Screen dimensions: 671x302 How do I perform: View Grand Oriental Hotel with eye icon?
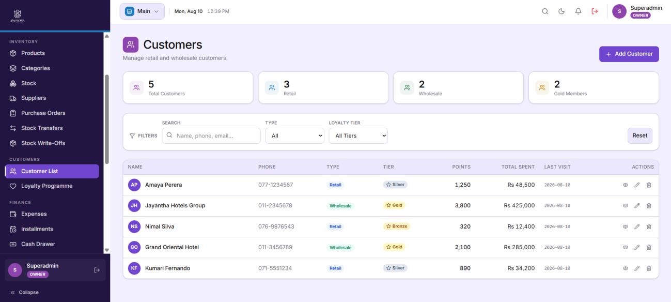(x=625, y=247)
